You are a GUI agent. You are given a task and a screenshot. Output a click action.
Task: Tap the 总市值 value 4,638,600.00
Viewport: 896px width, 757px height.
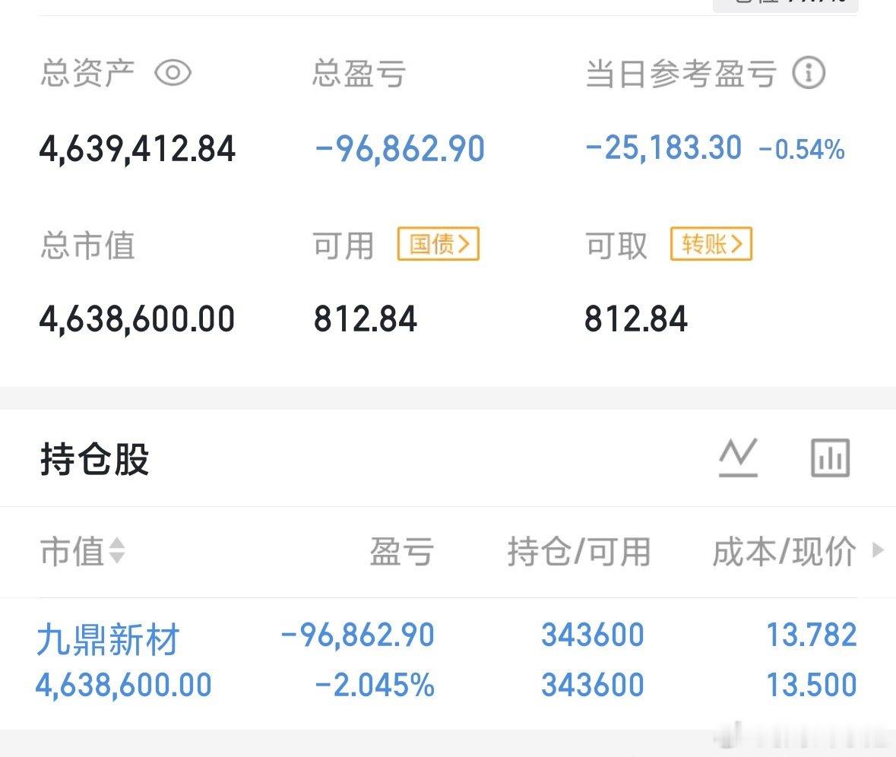pyautogui.click(x=138, y=318)
